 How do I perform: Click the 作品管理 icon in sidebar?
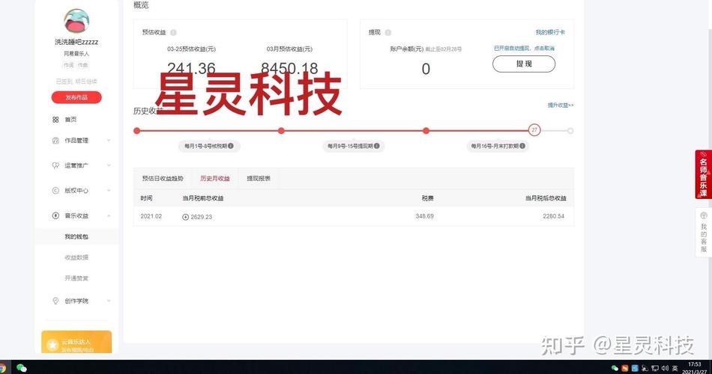coord(55,141)
